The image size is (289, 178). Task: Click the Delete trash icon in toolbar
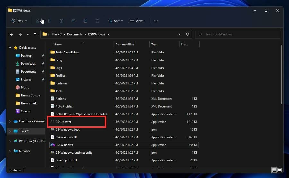[x=97, y=21]
